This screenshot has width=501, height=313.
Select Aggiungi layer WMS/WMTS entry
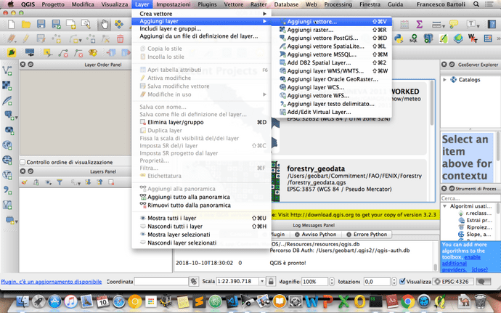pos(331,71)
